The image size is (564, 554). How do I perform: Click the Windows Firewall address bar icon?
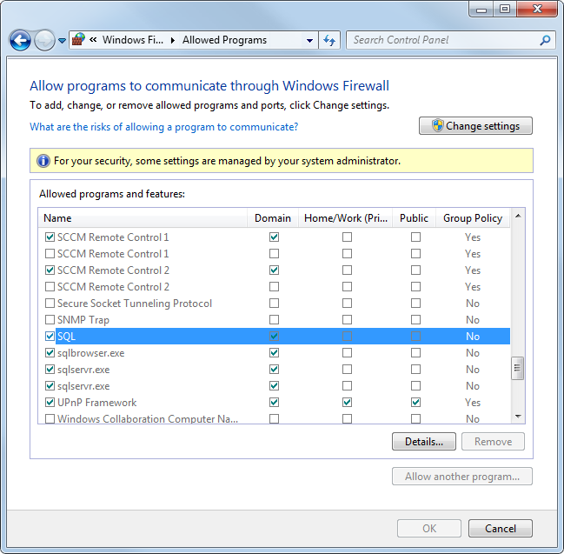click(x=78, y=40)
